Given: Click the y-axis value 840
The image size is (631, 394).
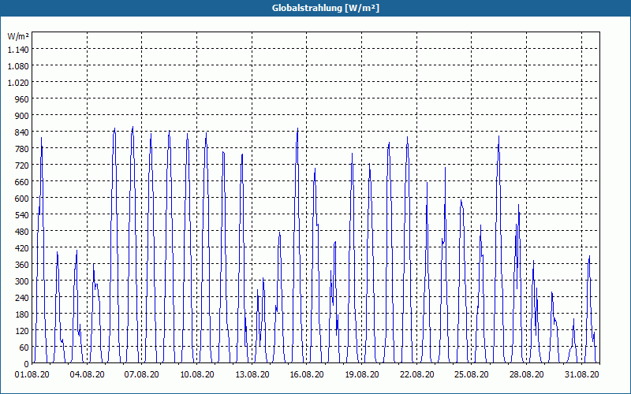Looking at the screenshot, I should coord(22,132).
